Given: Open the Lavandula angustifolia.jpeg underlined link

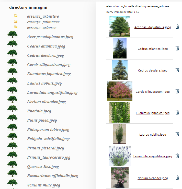Looking at the screenshot, I should (x=153, y=156).
